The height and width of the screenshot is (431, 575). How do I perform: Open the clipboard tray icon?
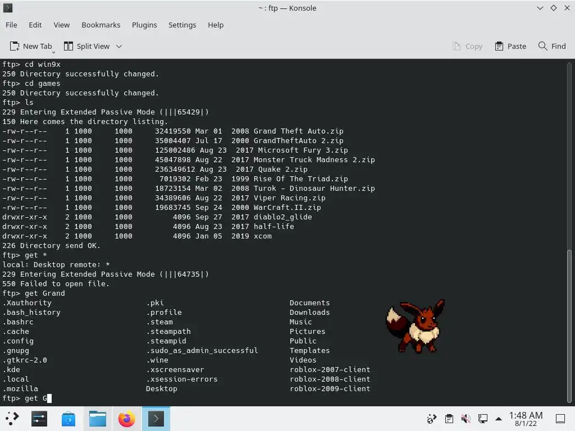tap(449, 419)
